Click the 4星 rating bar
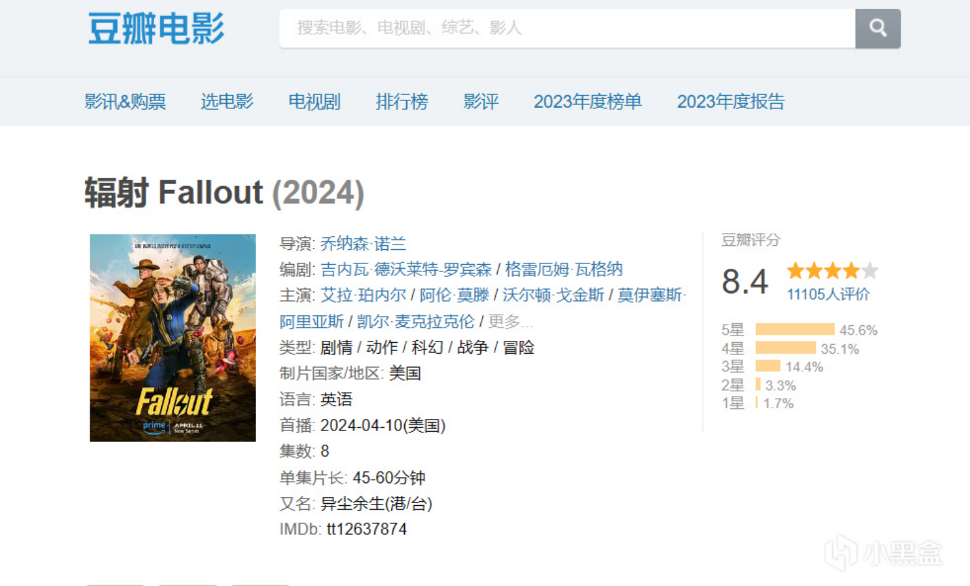This screenshot has width=970, height=586. click(x=785, y=348)
